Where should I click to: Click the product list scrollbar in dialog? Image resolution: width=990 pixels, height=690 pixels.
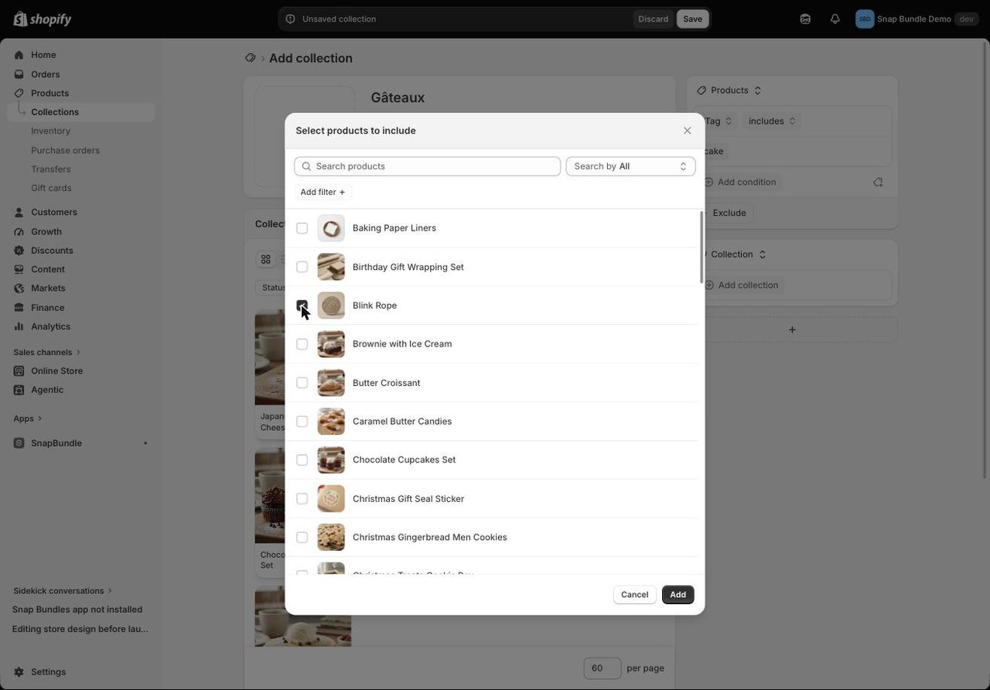[x=702, y=248]
